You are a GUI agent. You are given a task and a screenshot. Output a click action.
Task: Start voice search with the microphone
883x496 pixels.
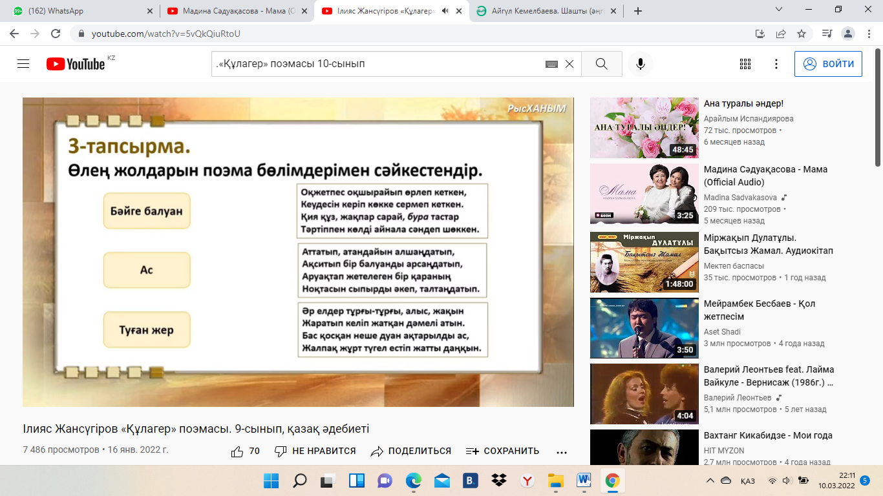point(640,64)
